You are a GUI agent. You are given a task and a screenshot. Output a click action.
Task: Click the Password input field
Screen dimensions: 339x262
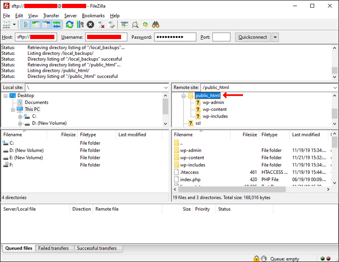[175, 37]
